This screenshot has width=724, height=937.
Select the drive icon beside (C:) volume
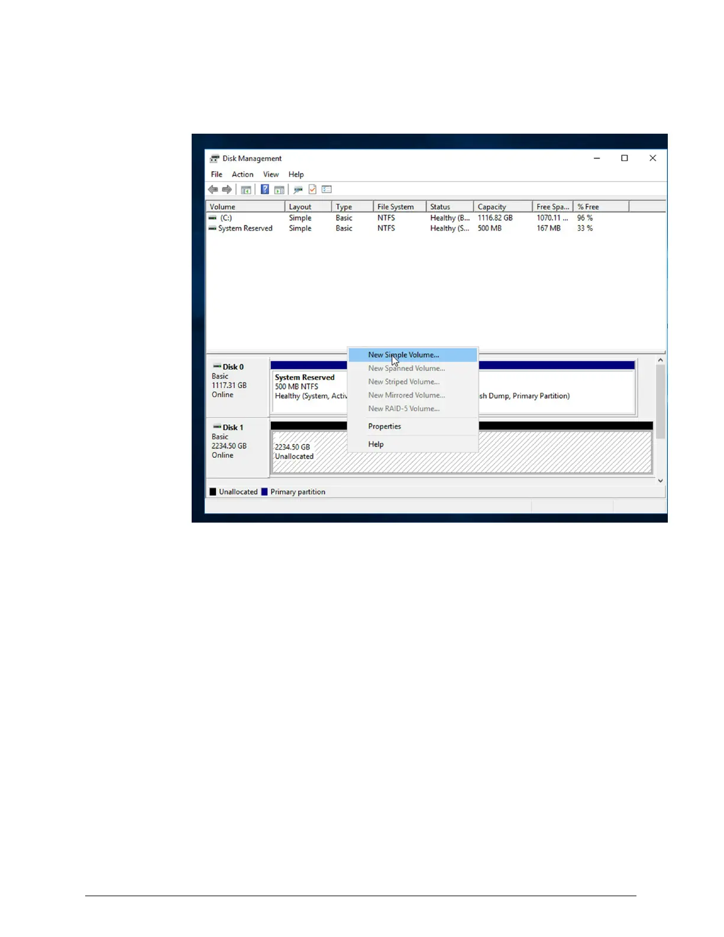coord(212,218)
